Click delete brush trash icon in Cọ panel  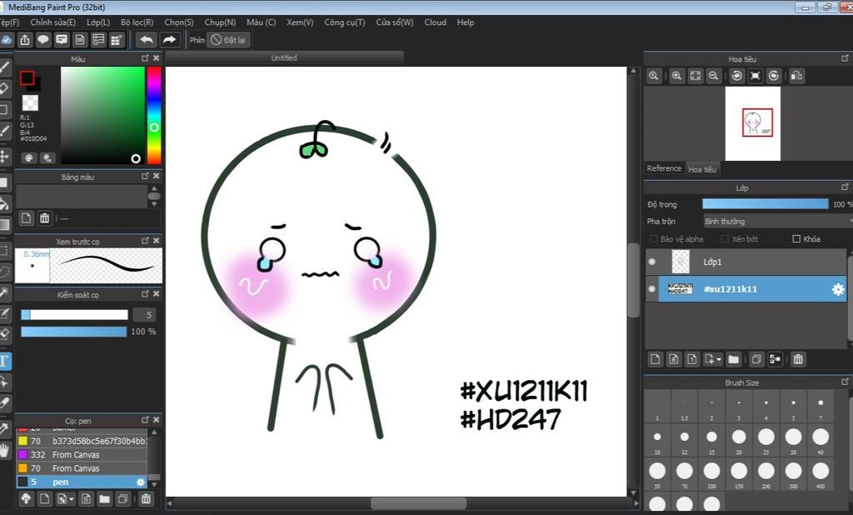(146, 498)
